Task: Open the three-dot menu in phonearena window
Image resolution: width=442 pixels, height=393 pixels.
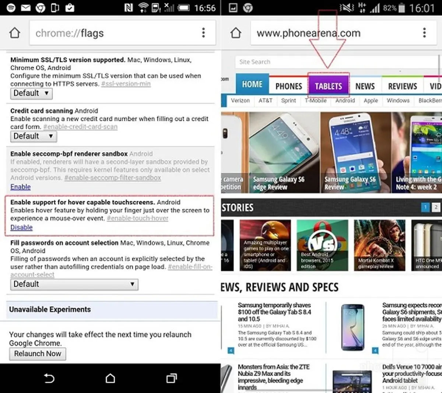Action: (424, 33)
